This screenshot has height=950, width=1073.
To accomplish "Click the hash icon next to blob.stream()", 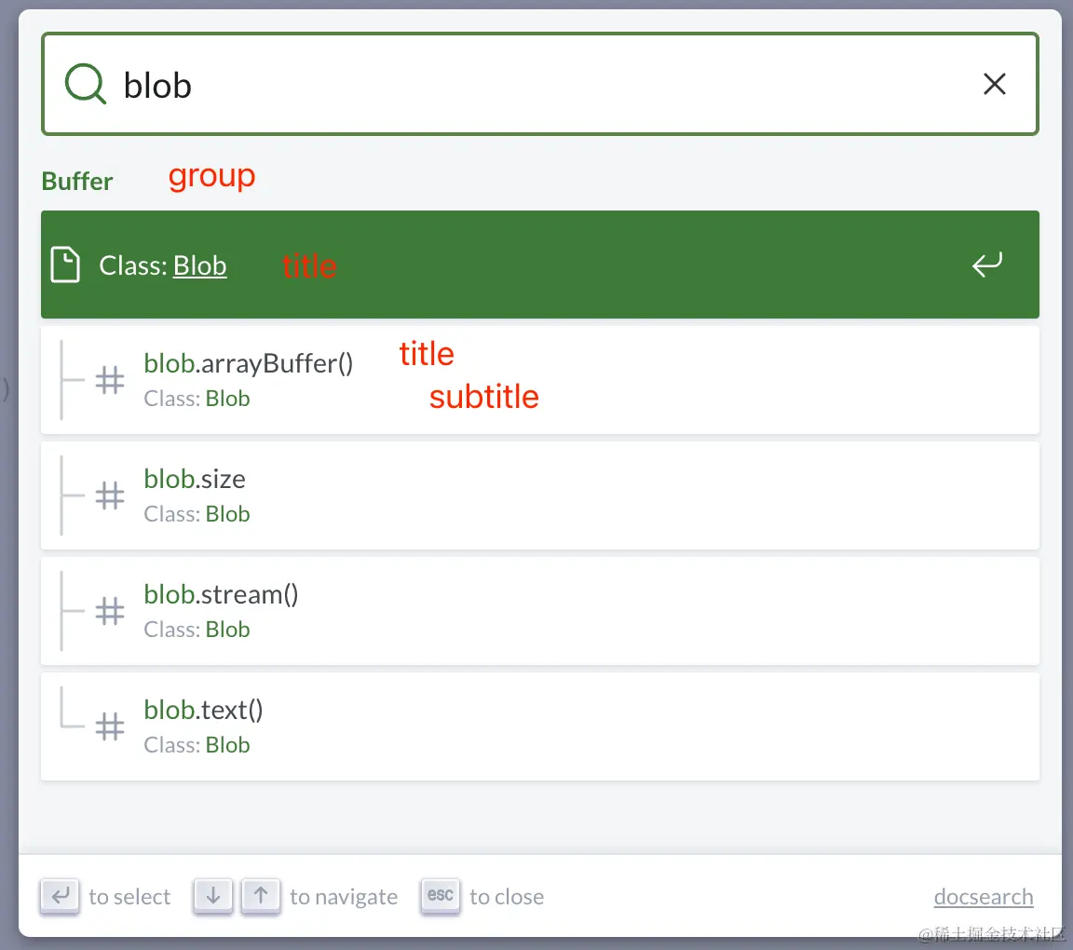I will [x=110, y=611].
